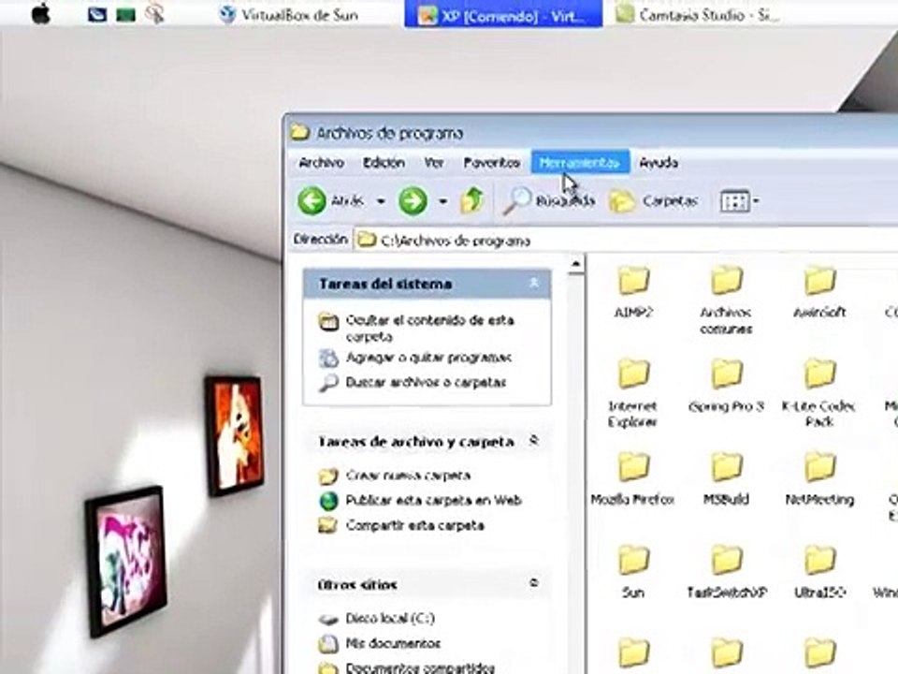This screenshot has width=898, height=674.
Task: Click the Archivos de programa title bar folder icon
Action: point(299,132)
